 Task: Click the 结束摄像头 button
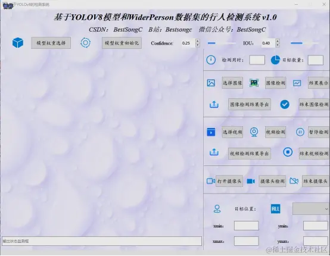(316, 181)
